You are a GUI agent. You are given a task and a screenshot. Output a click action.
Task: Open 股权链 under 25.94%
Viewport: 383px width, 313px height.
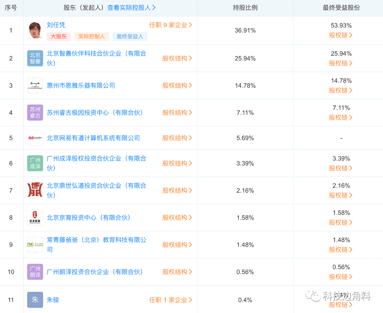click(x=341, y=63)
